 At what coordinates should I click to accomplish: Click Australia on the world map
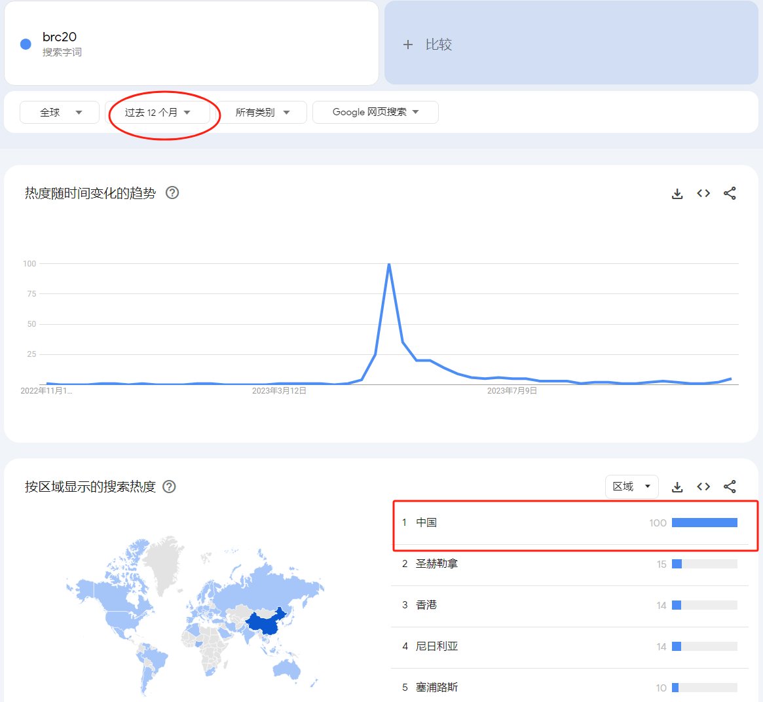287,669
